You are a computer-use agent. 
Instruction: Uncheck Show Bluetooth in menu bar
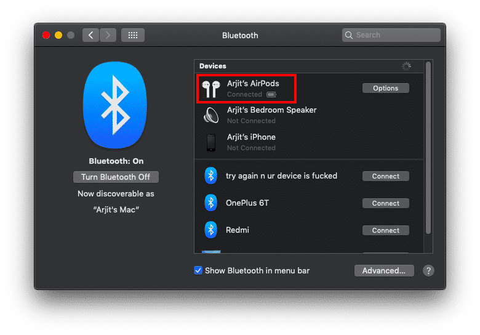tap(198, 270)
